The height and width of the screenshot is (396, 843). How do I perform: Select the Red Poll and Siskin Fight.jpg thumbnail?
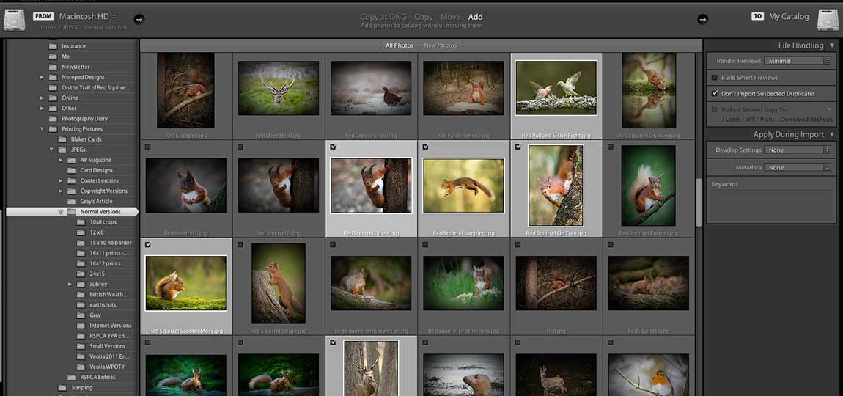tap(556, 88)
